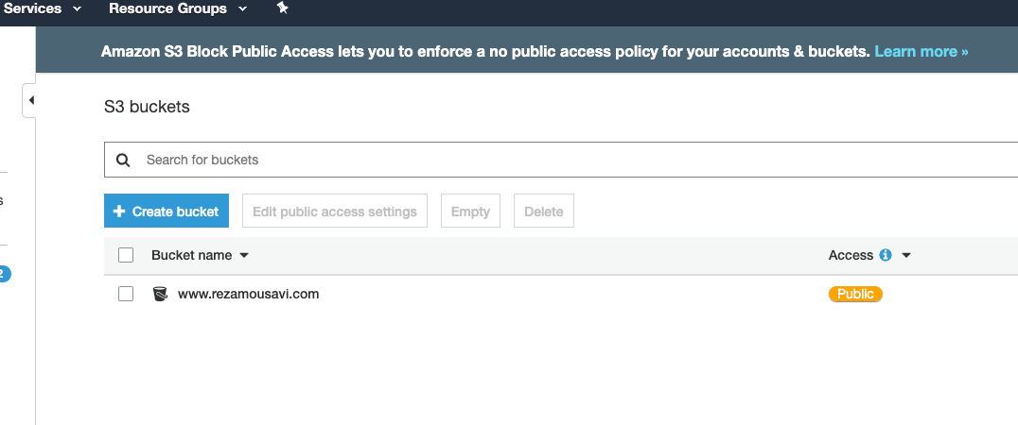The width and height of the screenshot is (1018, 425).
Task: Open the Access column sort dropdown
Action: point(906,255)
